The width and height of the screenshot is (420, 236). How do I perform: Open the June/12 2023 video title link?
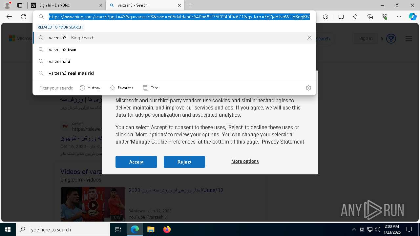176,190
